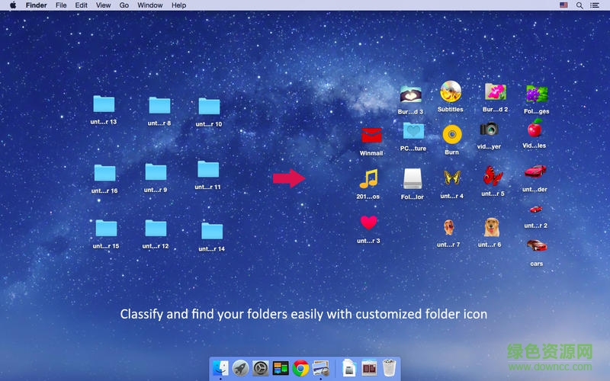Open the US flag input source menu
This screenshot has height=381, width=610.
click(563, 5)
